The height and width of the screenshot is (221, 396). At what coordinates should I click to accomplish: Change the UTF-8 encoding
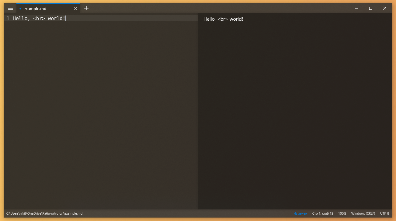pyautogui.click(x=384, y=213)
